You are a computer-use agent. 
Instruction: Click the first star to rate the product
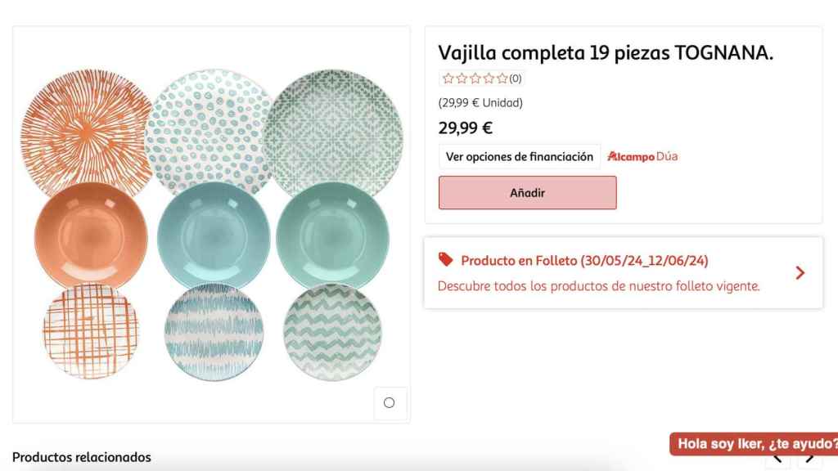click(x=448, y=78)
